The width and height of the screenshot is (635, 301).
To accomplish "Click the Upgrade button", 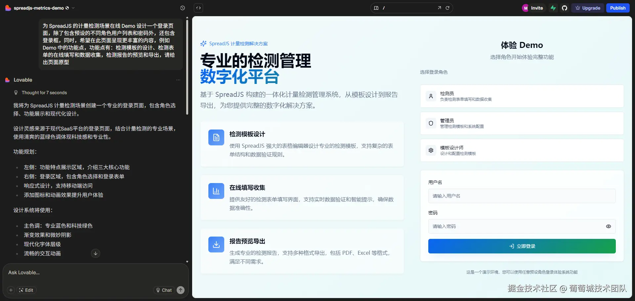I will click(588, 8).
